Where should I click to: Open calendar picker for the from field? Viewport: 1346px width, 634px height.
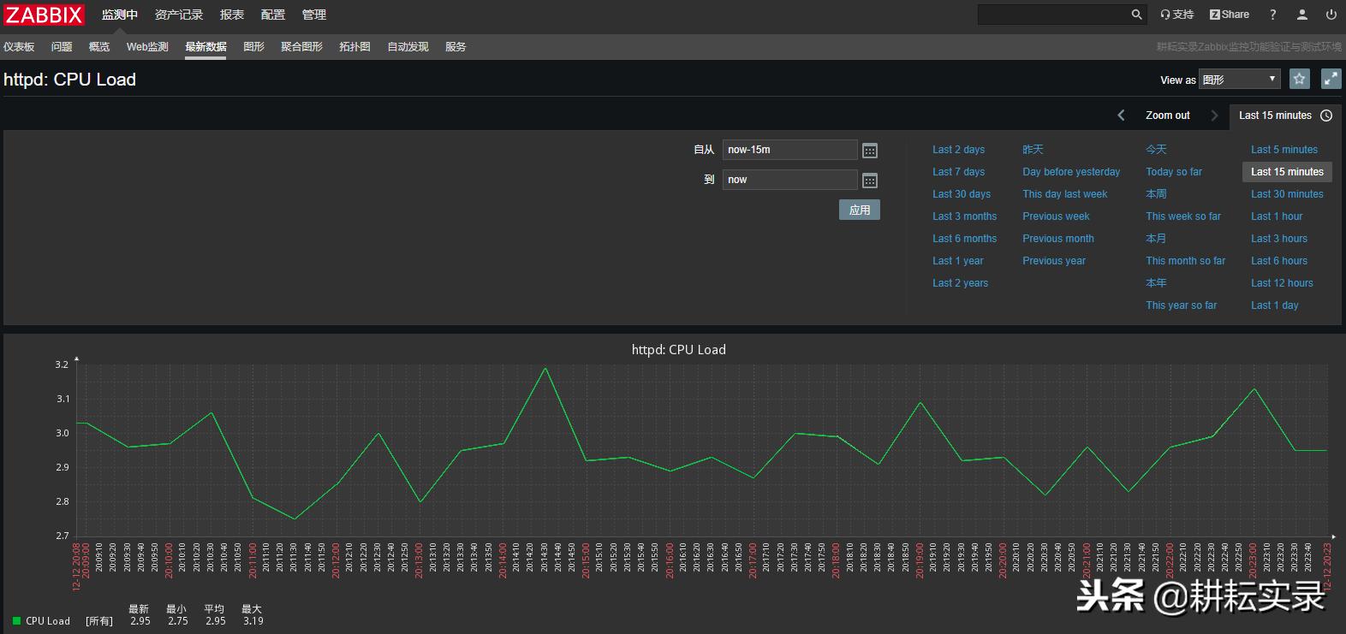869,151
